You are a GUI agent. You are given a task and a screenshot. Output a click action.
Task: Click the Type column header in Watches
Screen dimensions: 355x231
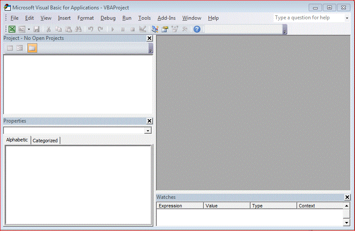coord(273,206)
